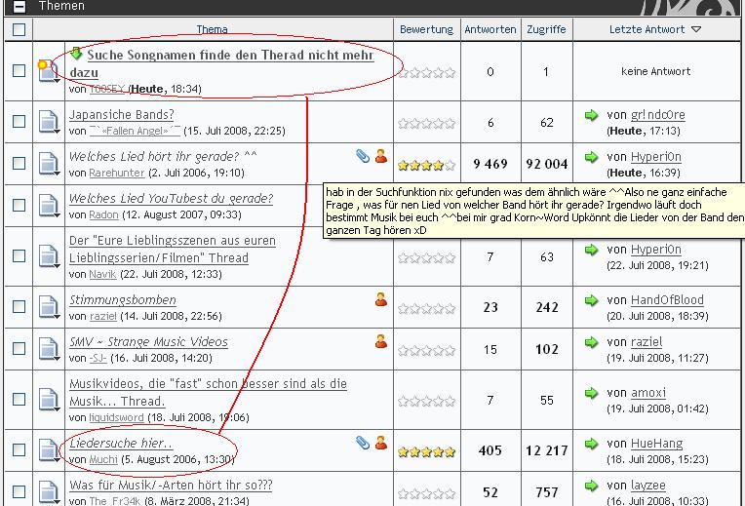Click user icon in 'Stimmungsbomben' row
Screen dimensions: 745x506
381,299
